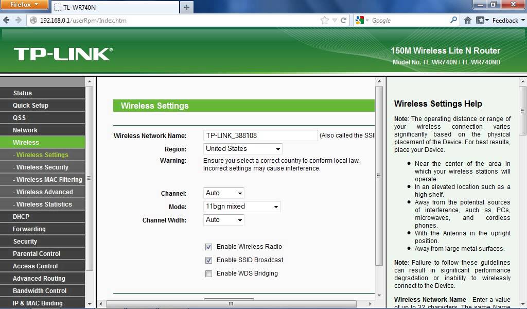Screen dimensions: 527x309
Task: Open the Quick Setup menu
Action: (42, 105)
